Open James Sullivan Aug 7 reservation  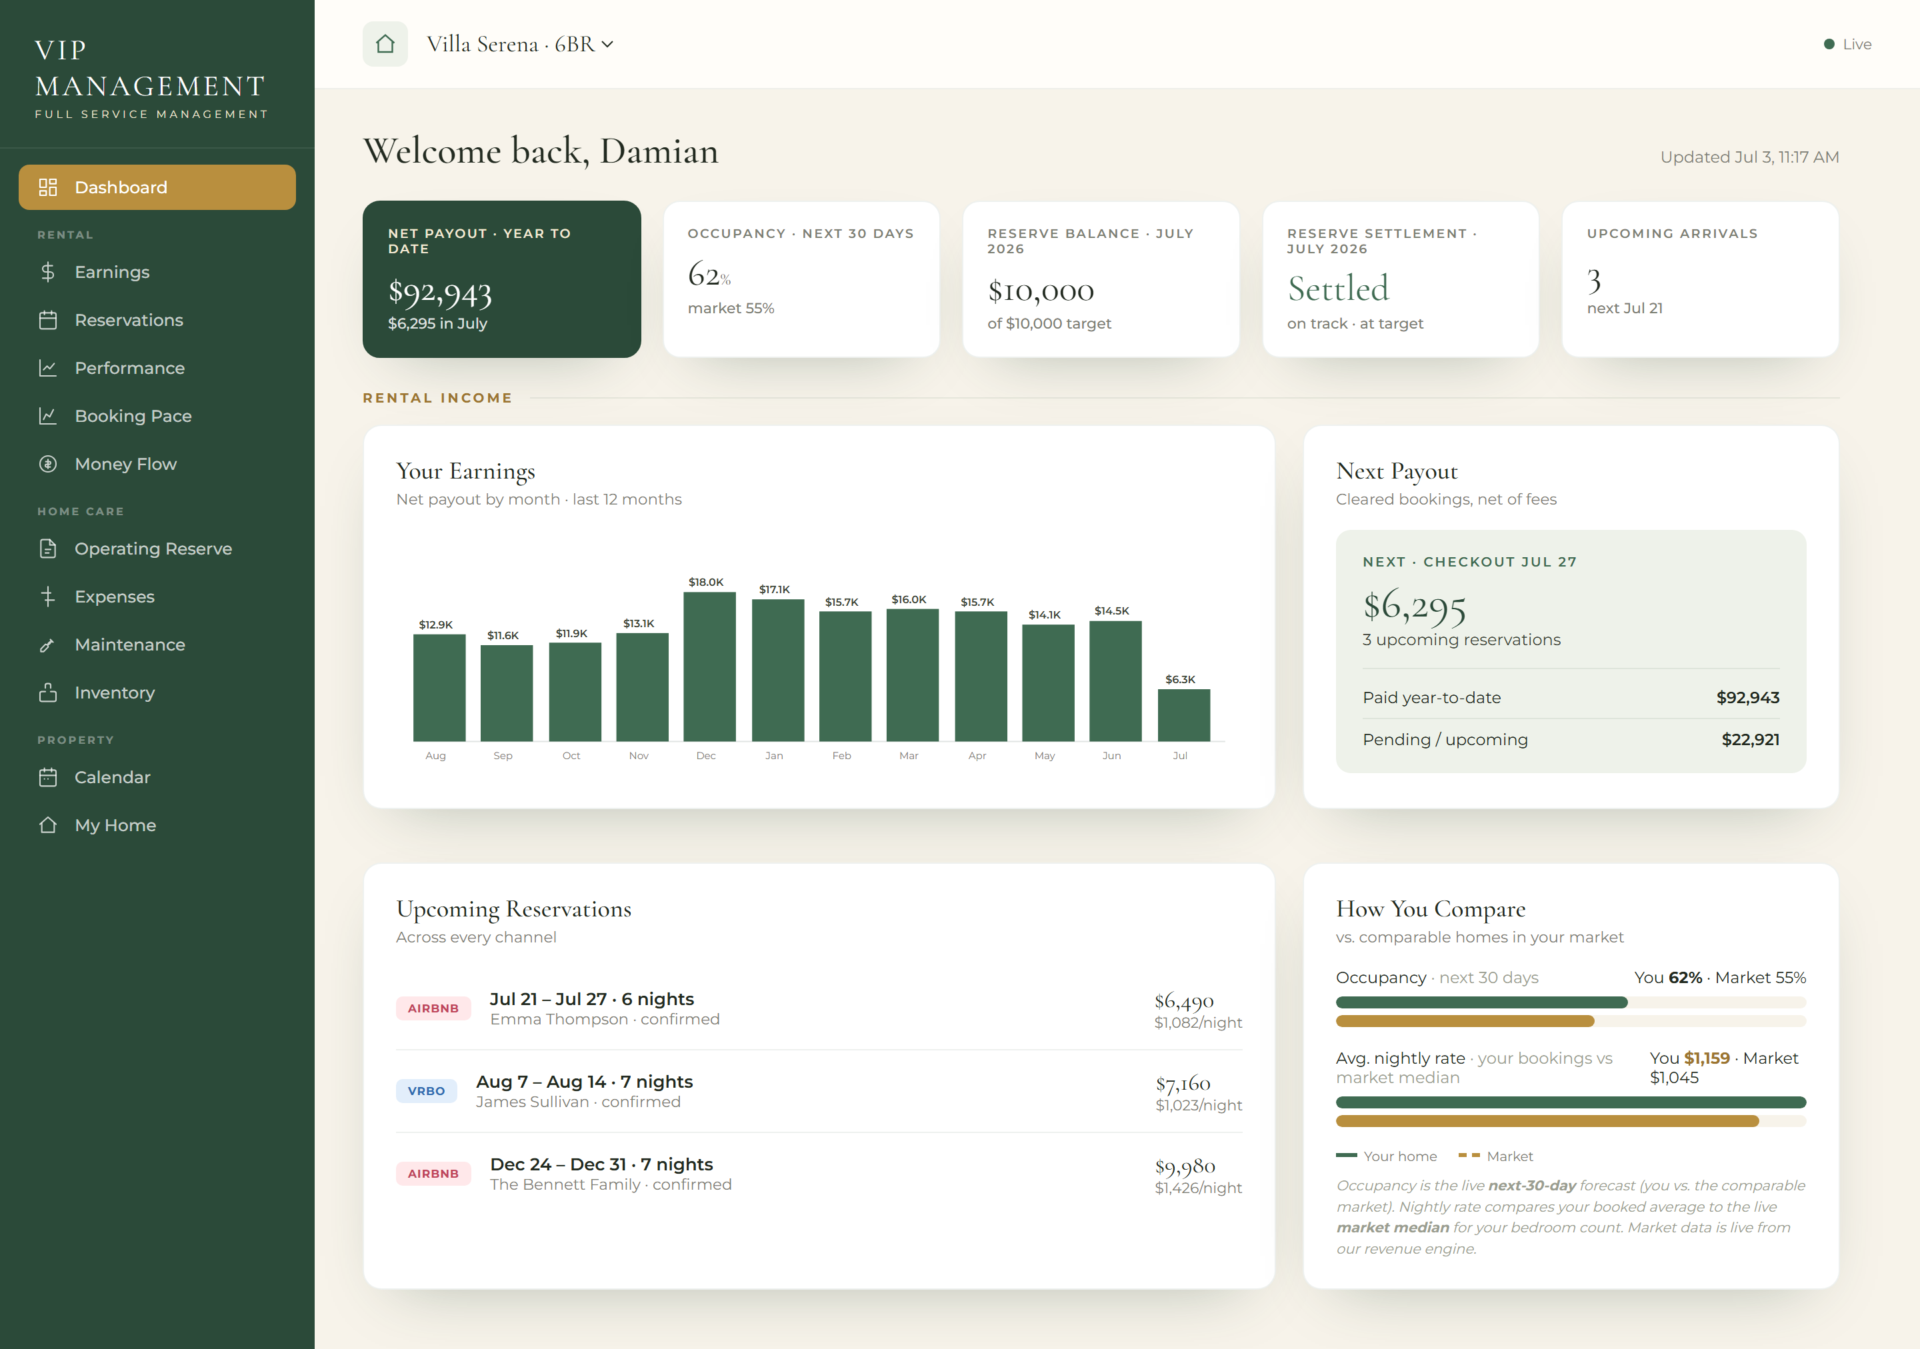tap(819, 1092)
